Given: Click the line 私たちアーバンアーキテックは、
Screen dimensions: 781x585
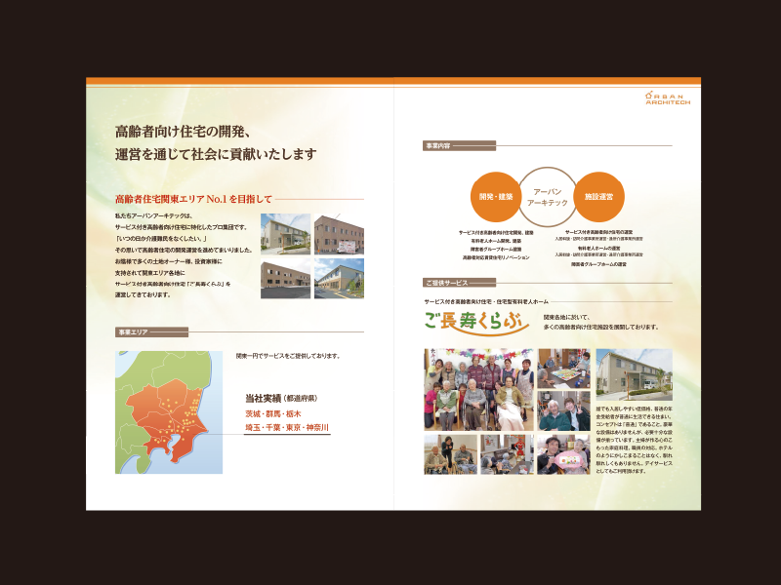Looking at the screenshot, I should [x=153, y=215].
